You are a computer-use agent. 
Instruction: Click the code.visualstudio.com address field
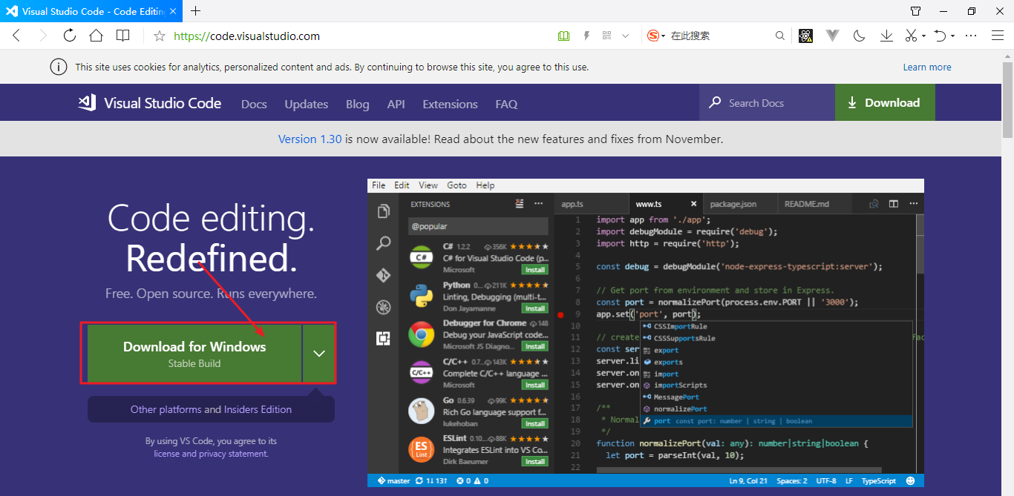click(x=246, y=36)
